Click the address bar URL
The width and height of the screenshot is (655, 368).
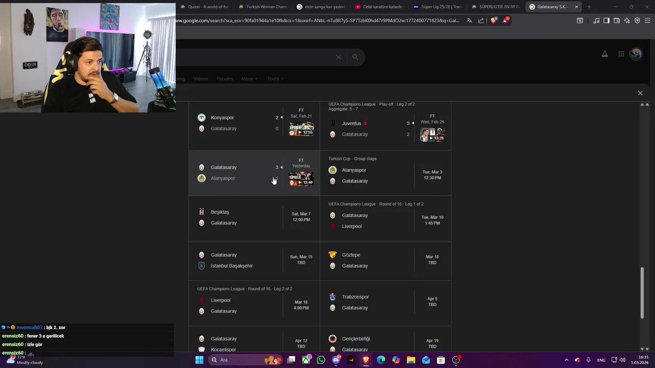[x=317, y=20]
